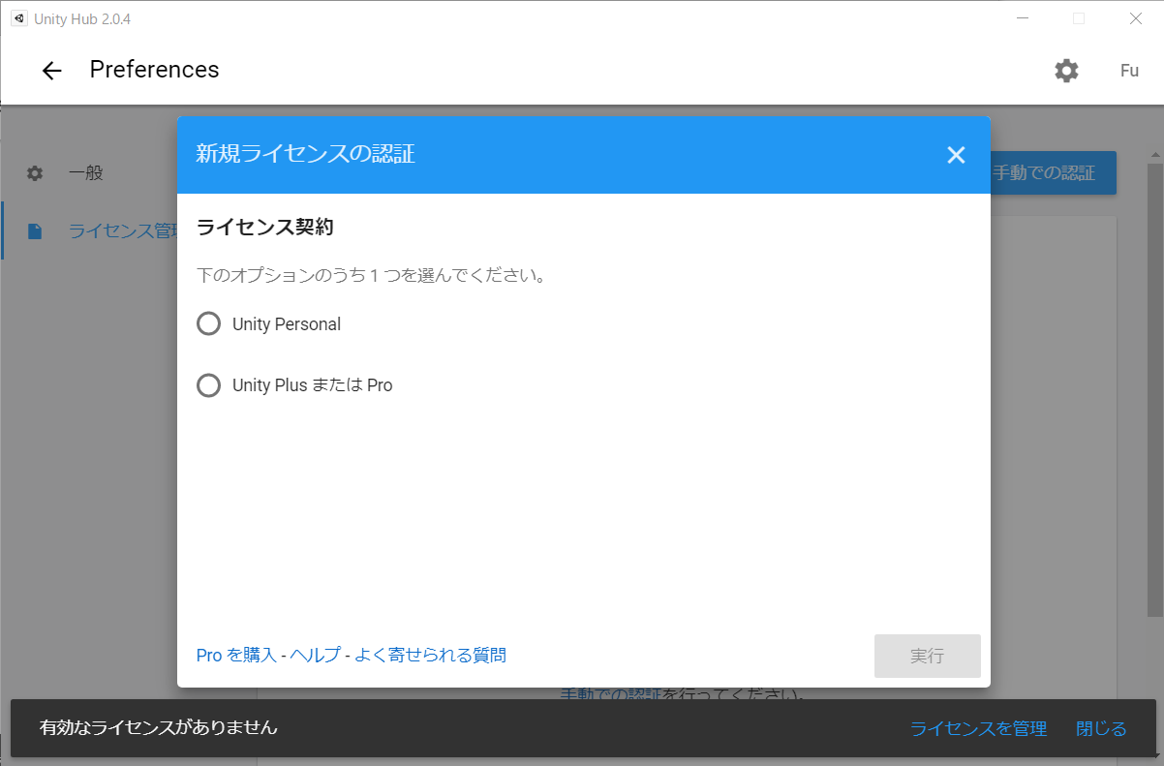The width and height of the screenshot is (1164, 766).
Task: Minimize the Unity Hub window
Action: click(1025, 18)
